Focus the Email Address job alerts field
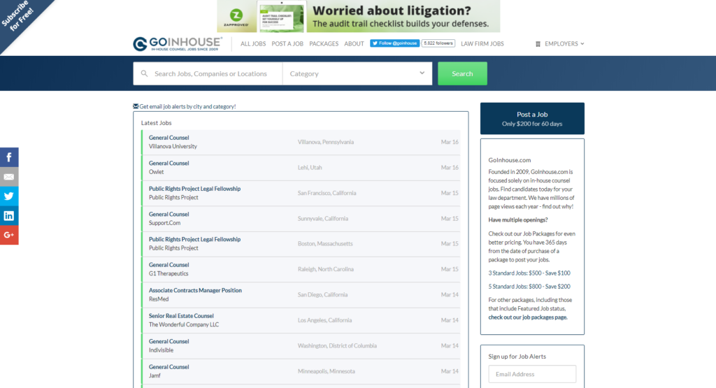Image resolution: width=716 pixels, height=388 pixels. [x=532, y=374]
